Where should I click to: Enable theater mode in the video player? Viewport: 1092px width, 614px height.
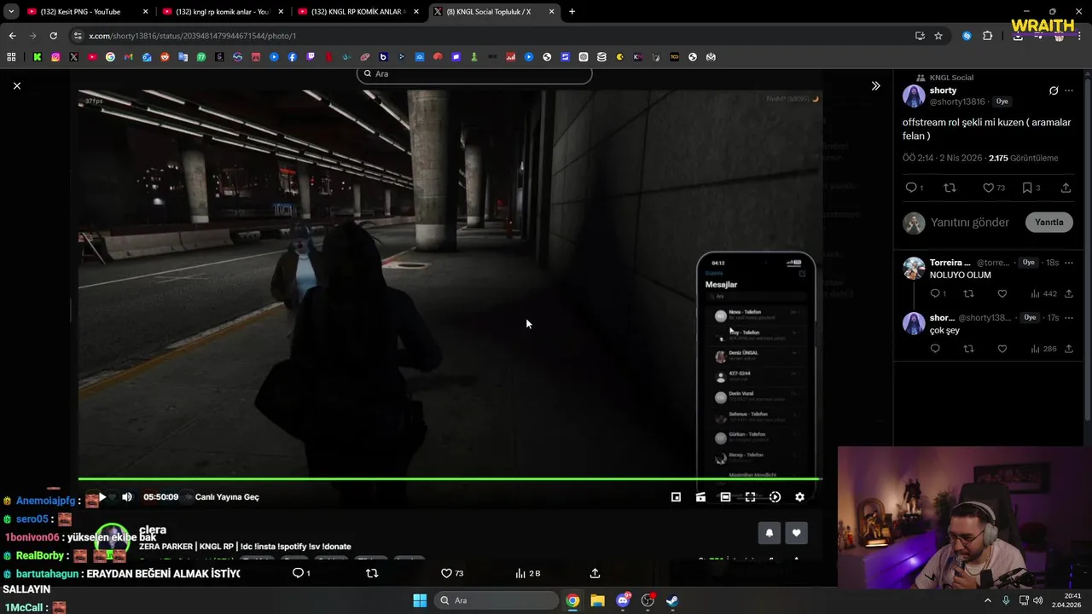point(725,497)
